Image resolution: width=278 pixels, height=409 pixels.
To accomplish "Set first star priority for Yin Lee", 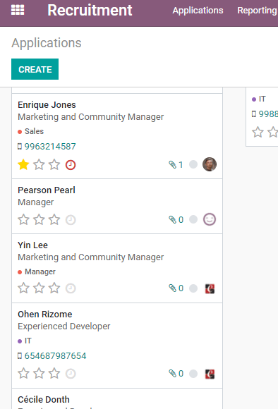I will point(23,288).
